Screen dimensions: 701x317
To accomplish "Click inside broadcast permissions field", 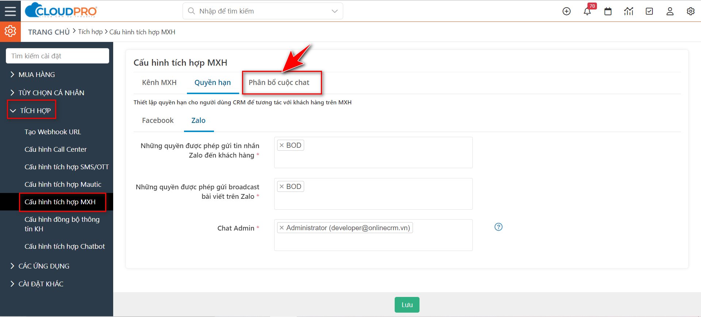I will point(373,194).
